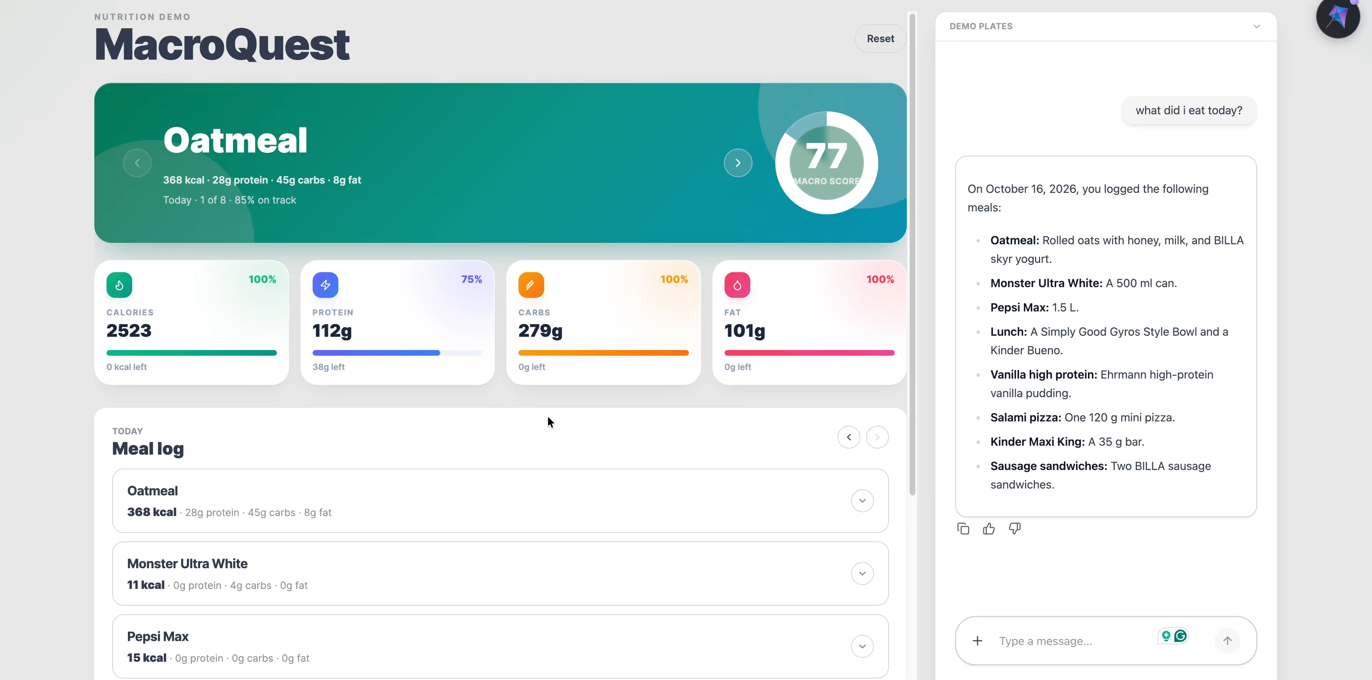Open the Grammarly extension icon
1372x680 pixels.
pyautogui.click(x=1180, y=636)
